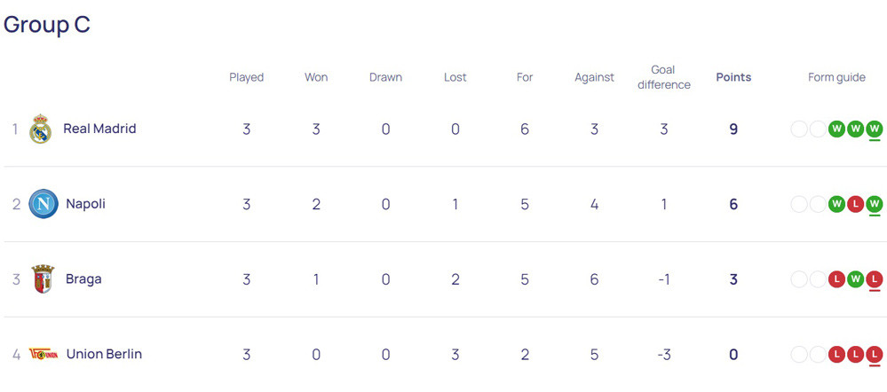The image size is (887, 392).
Task: Open the Napoli team link
Action: tap(85, 204)
